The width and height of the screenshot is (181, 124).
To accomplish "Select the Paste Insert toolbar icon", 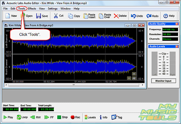I will click(86, 16).
